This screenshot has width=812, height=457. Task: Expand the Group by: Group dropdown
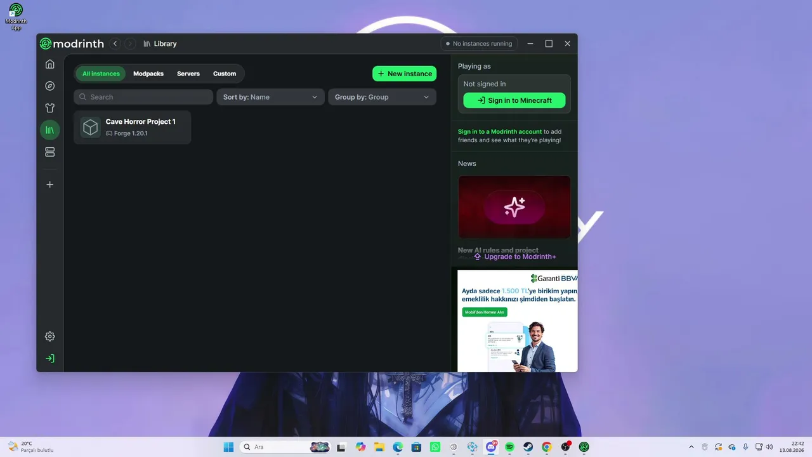[x=382, y=97]
